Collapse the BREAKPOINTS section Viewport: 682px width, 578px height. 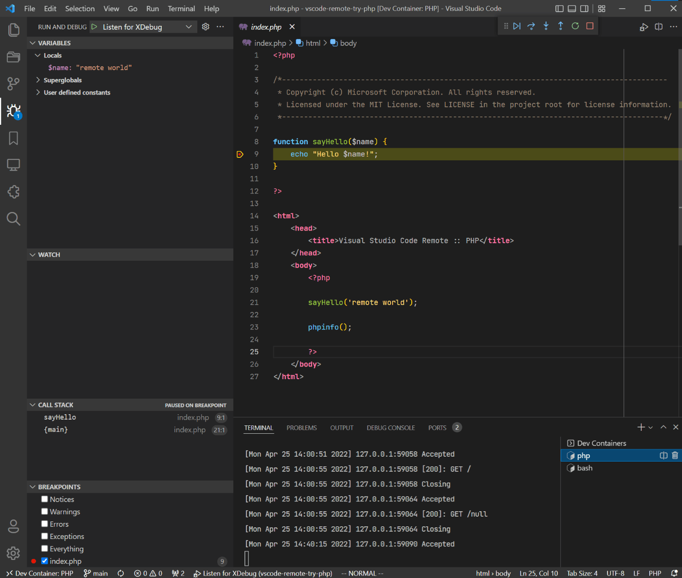click(130, 487)
